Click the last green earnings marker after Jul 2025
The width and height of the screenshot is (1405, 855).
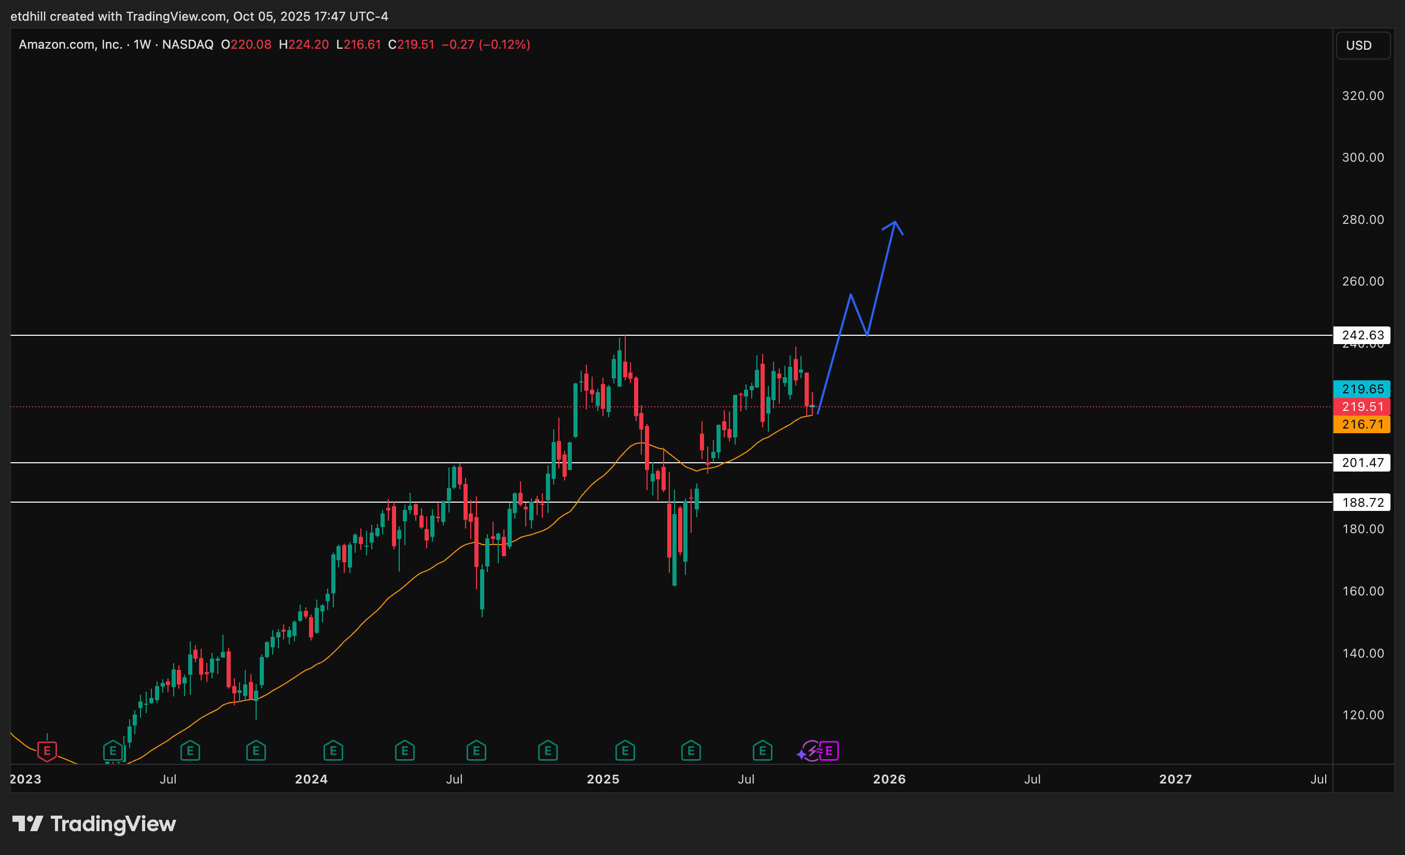(x=762, y=751)
